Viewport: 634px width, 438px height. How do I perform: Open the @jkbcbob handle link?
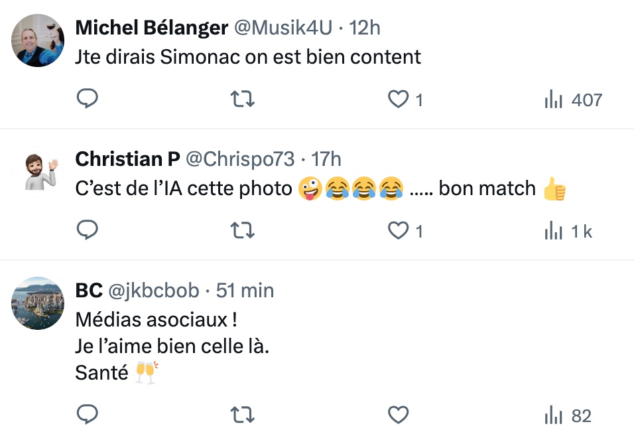[154, 291]
